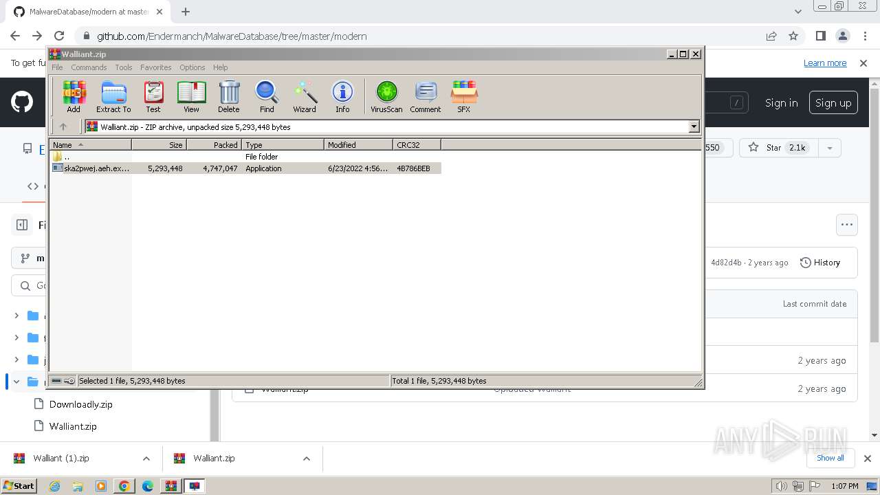Click the Sign in link
The width and height of the screenshot is (880, 495).
click(782, 102)
